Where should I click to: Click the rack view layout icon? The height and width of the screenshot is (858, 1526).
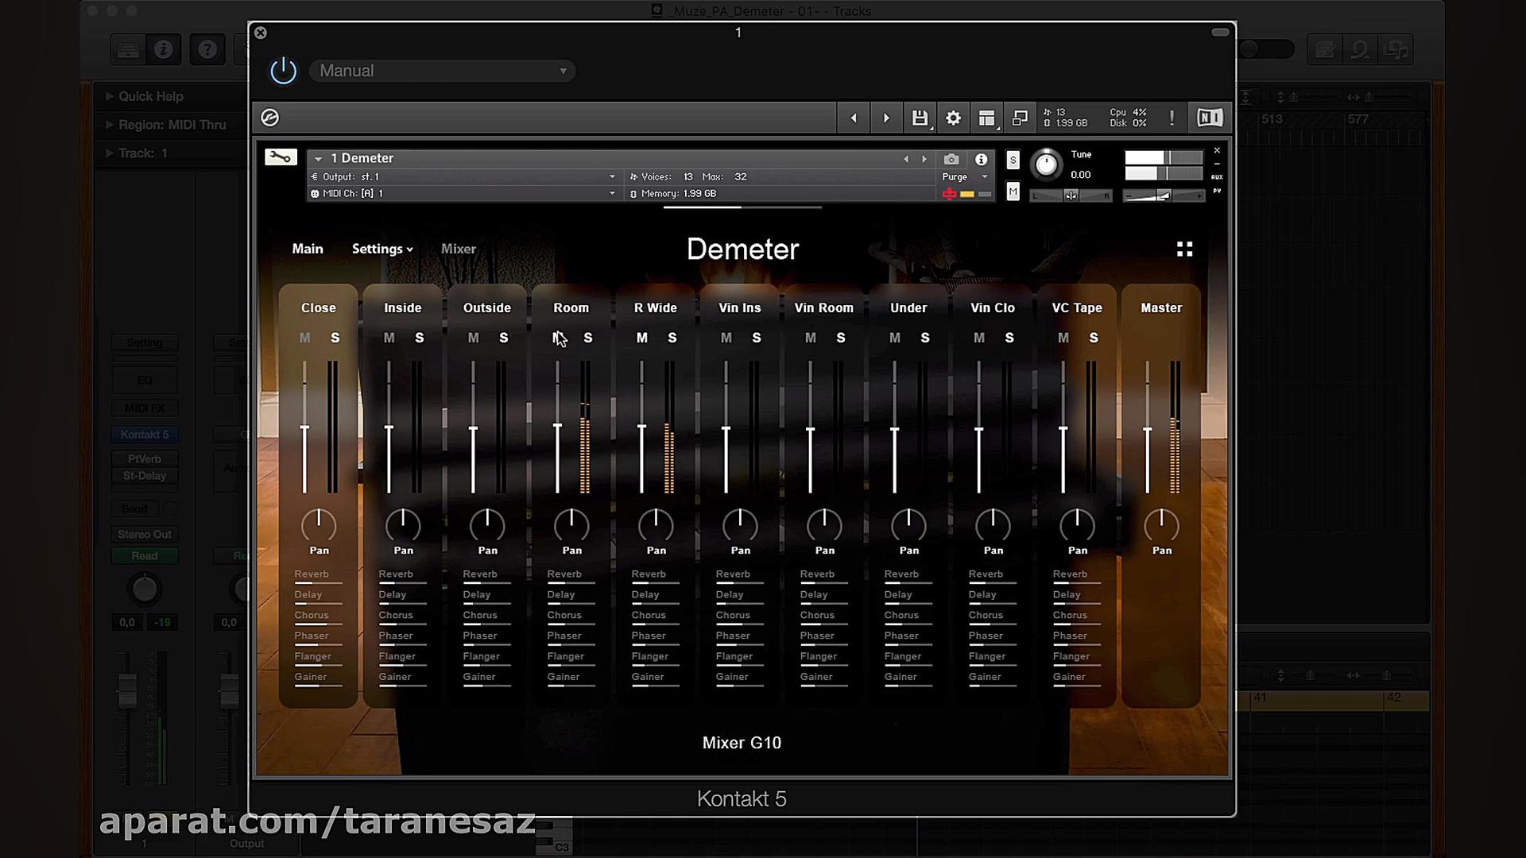(986, 118)
